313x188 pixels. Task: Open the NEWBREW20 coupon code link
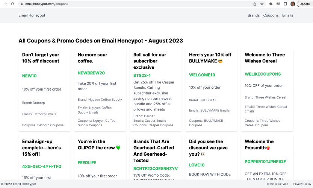[x=91, y=73]
